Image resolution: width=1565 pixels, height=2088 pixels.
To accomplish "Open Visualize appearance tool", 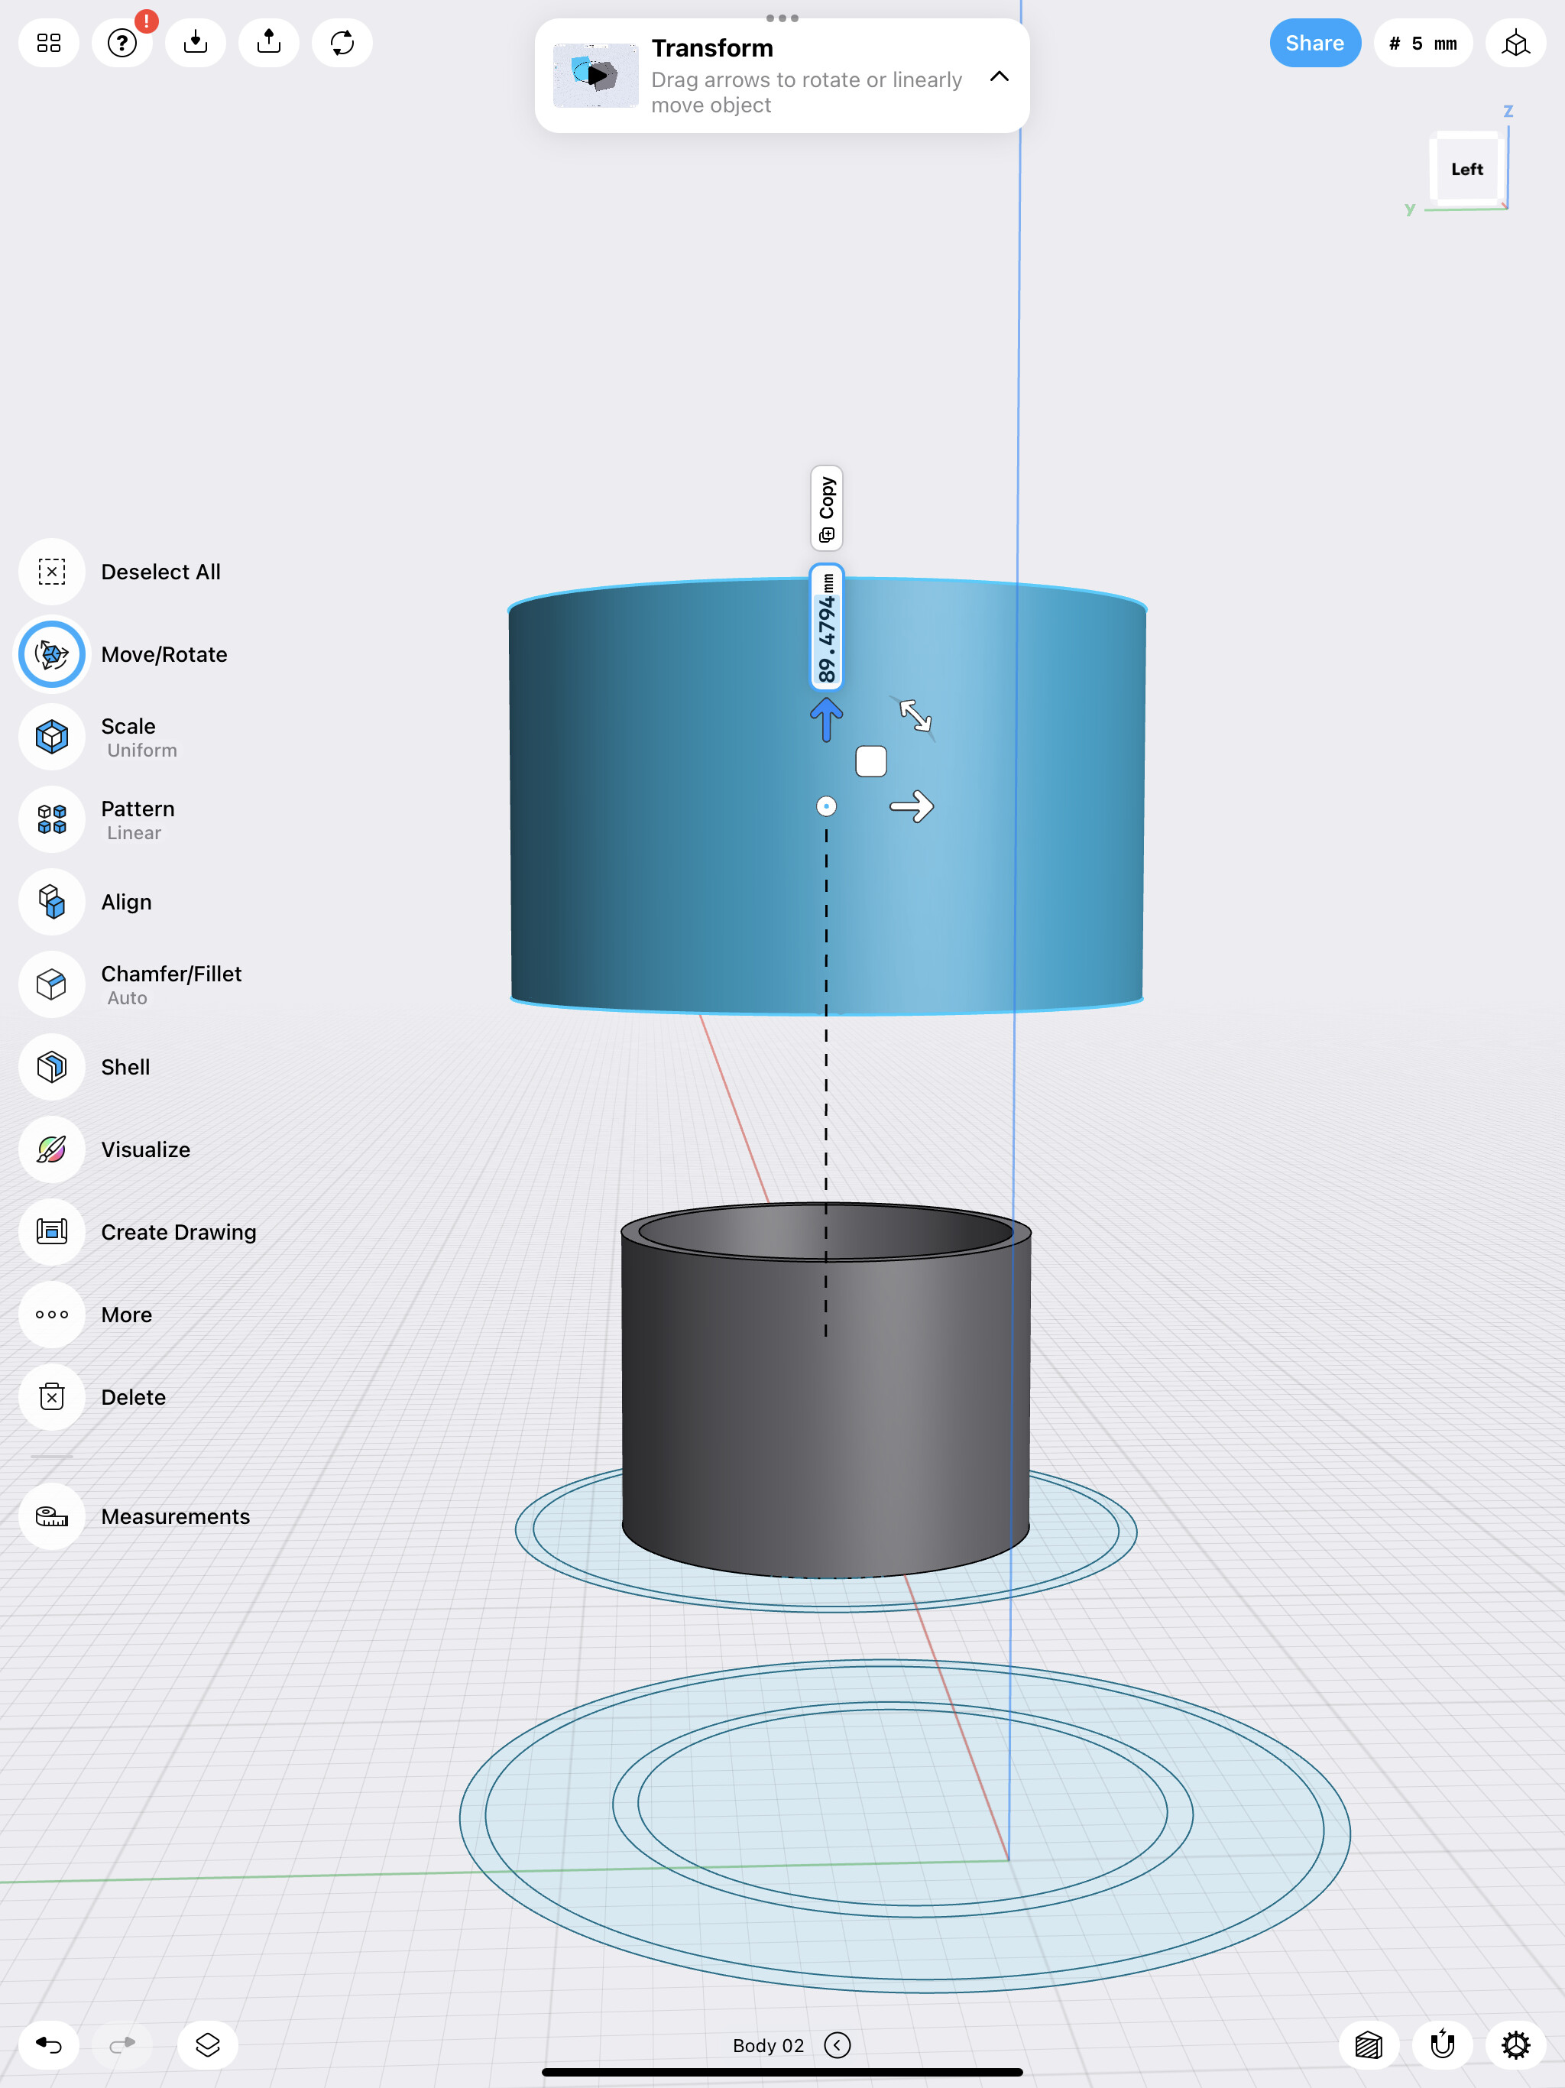I will click(52, 1149).
